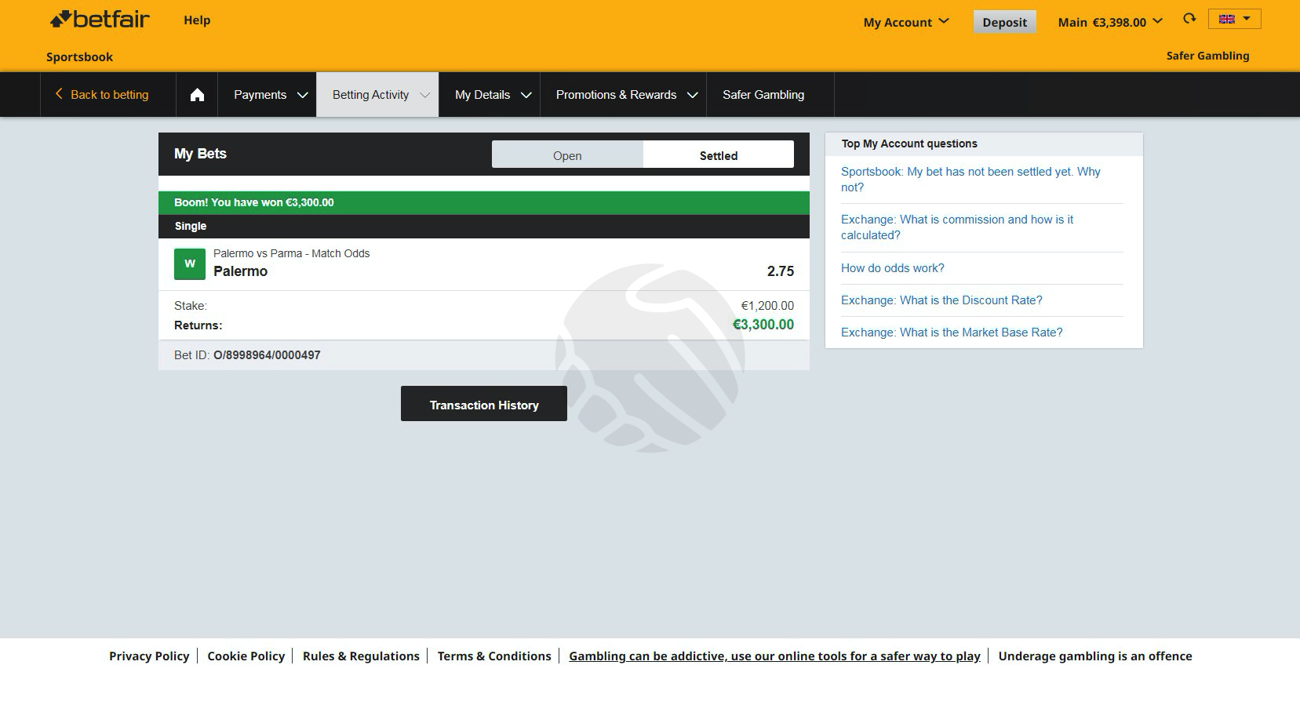
Task: Click Bet ID O/8998964/0000497
Action: pos(247,355)
